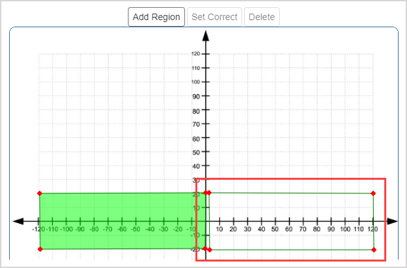This screenshot has height=268, width=407.
Task: Click the Delete button
Action: coord(262,17)
